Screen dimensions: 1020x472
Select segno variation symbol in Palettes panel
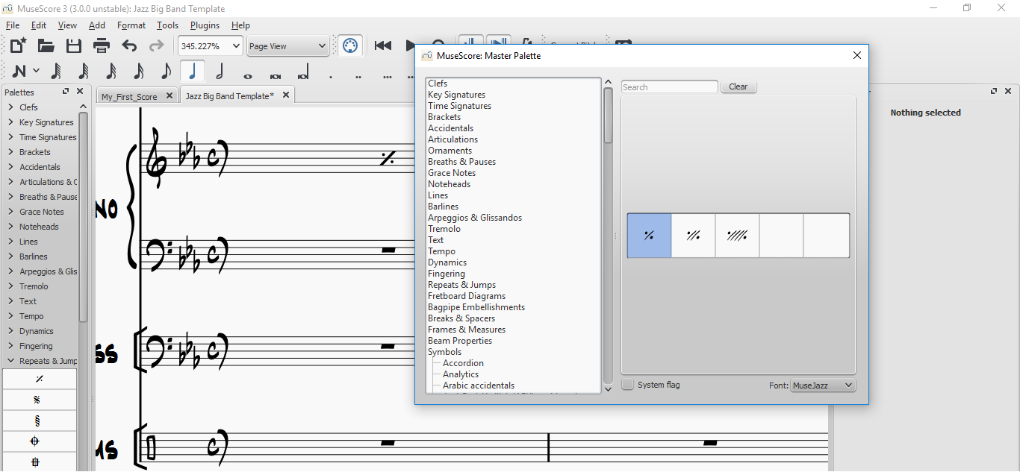pyautogui.click(x=40, y=421)
